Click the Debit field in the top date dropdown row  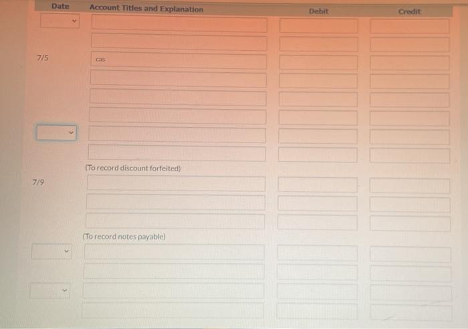click(x=319, y=25)
